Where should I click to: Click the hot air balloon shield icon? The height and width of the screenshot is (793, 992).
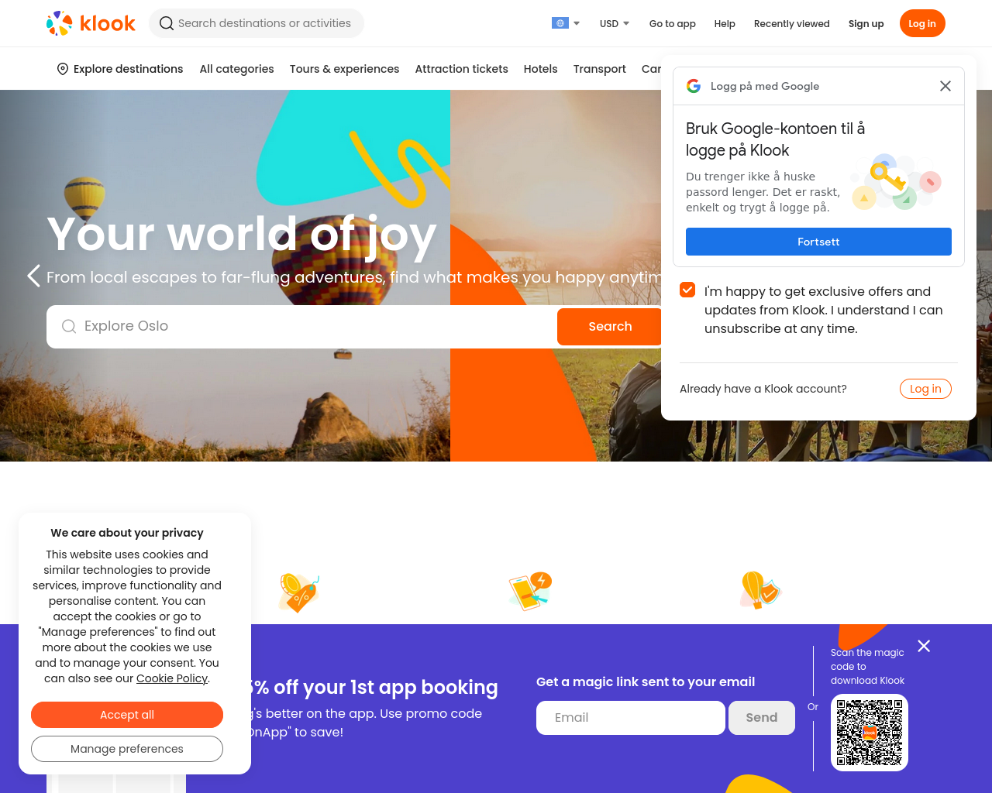click(759, 591)
